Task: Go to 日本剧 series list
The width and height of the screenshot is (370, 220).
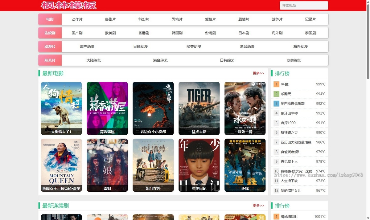Action: 244,33
